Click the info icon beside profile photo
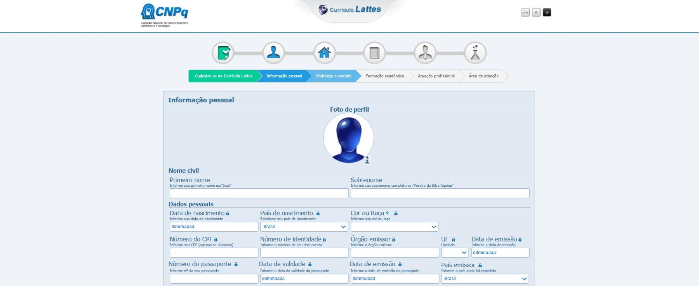 pyautogui.click(x=367, y=160)
